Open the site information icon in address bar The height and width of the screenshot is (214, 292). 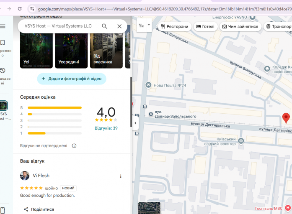click(x=32, y=9)
